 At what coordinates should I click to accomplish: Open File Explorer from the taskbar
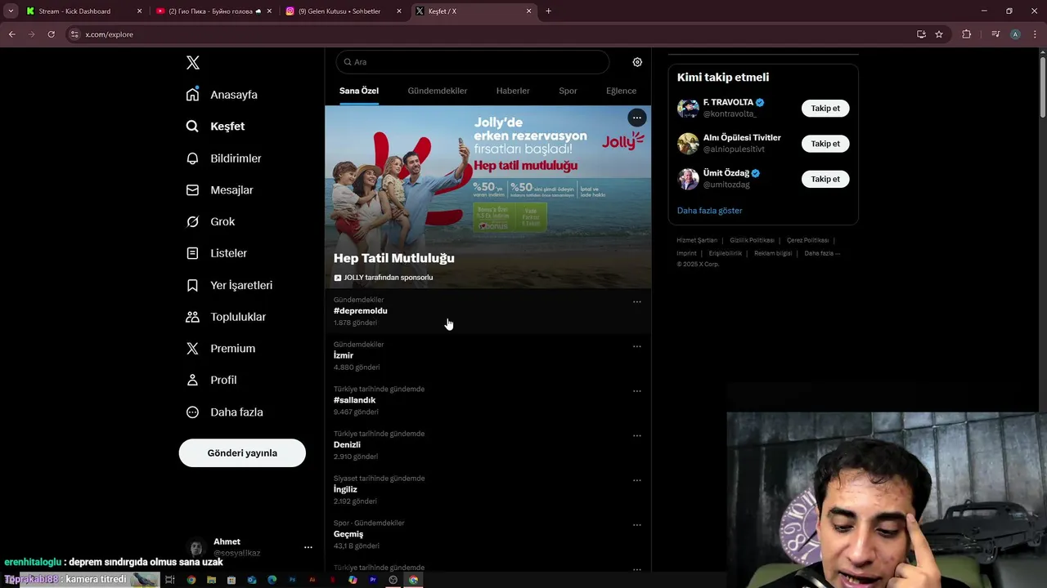coord(211,580)
